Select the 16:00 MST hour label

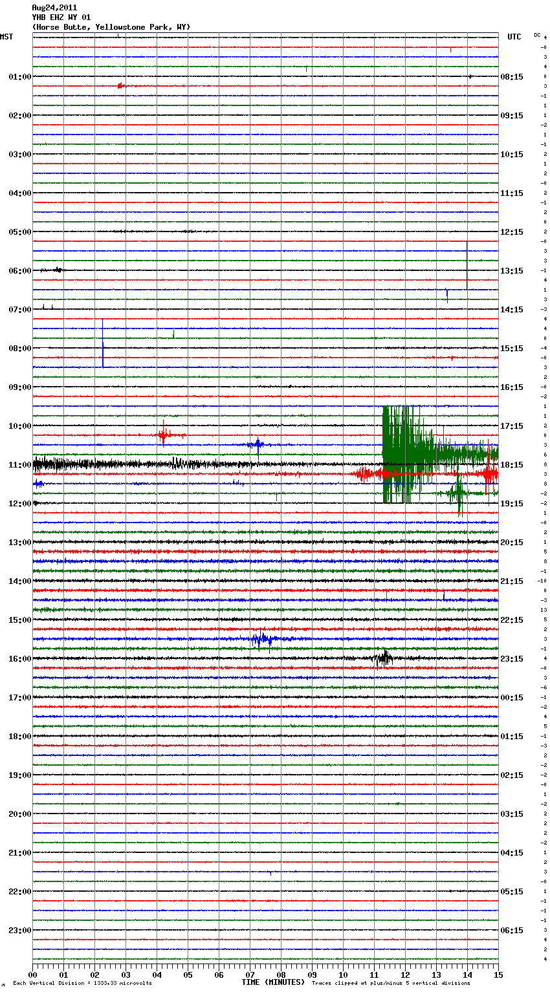click(x=19, y=659)
